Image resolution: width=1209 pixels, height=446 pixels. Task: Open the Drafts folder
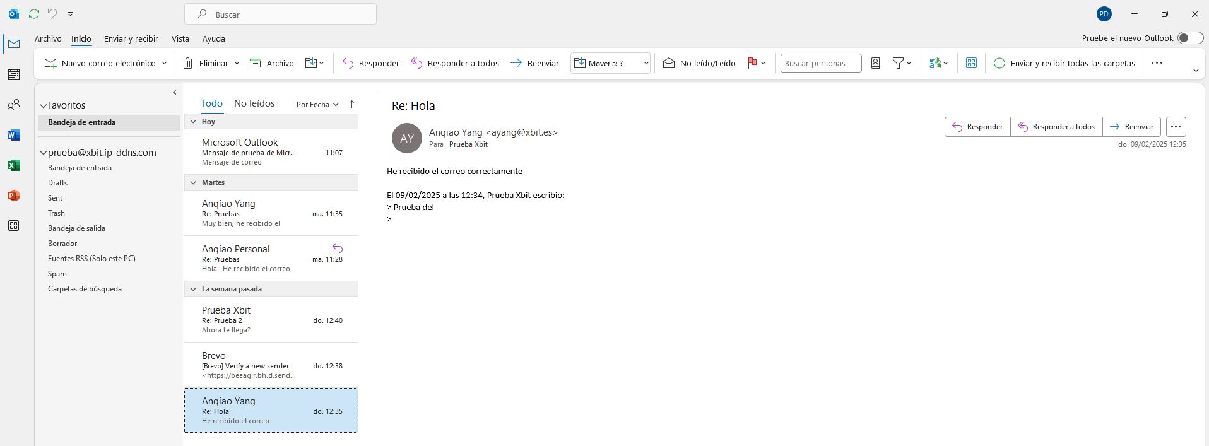click(x=57, y=183)
